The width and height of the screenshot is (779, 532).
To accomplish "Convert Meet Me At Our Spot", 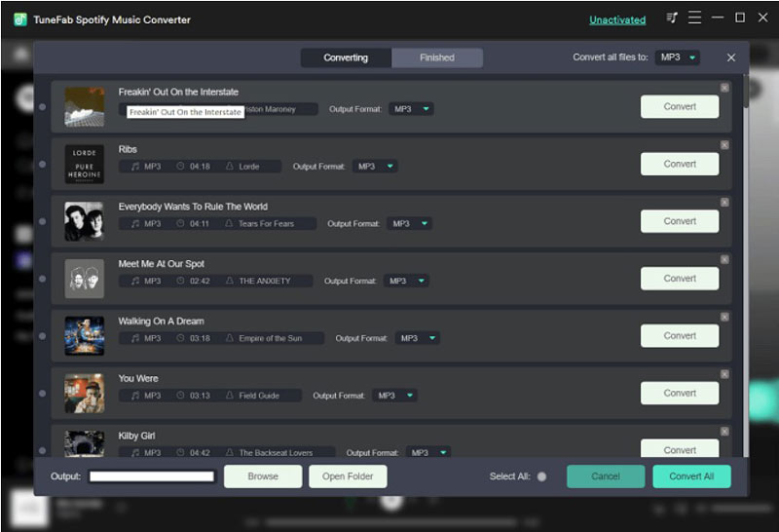I will (x=679, y=279).
